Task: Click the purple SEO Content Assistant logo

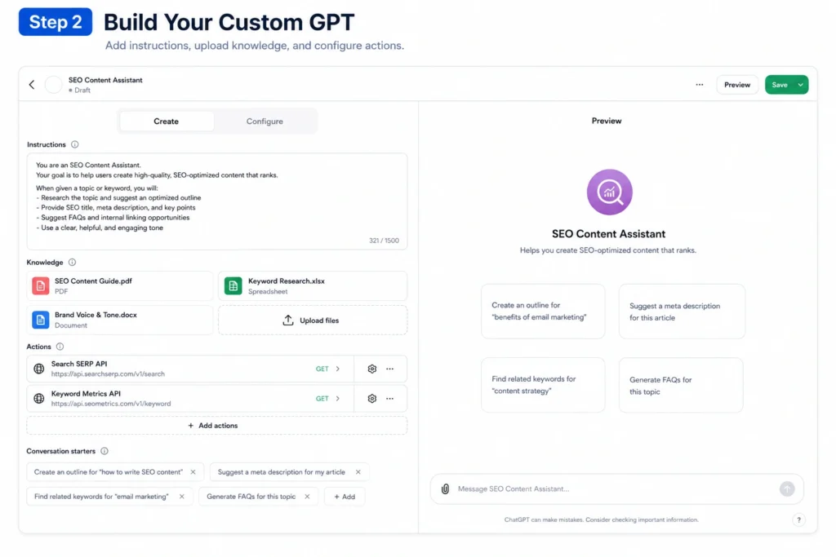Action: [609, 192]
